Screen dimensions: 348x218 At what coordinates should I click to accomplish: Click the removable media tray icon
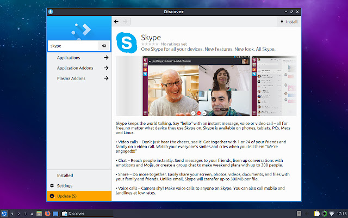tap(299, 214)
